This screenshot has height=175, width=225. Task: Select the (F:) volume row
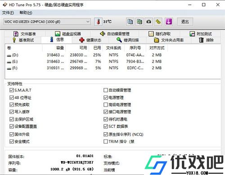click(x=87, y=68)
